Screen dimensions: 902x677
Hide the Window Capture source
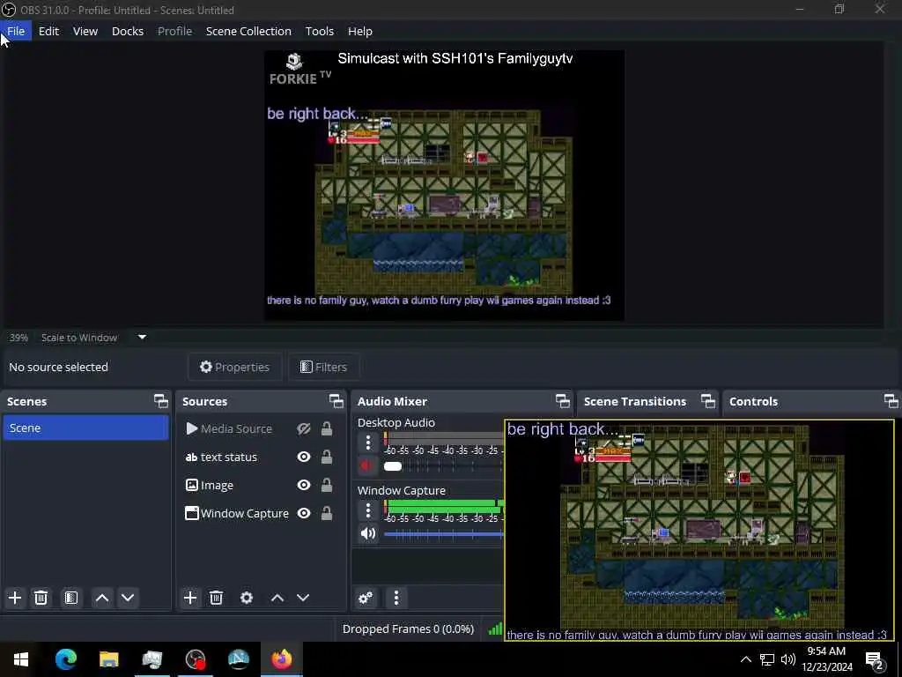(x=304, y=514)
